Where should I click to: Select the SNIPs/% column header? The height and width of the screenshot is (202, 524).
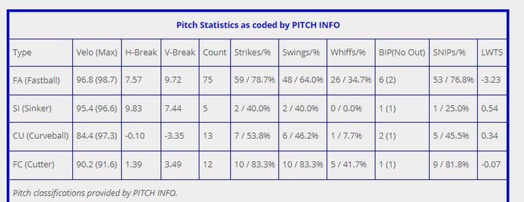449,52
